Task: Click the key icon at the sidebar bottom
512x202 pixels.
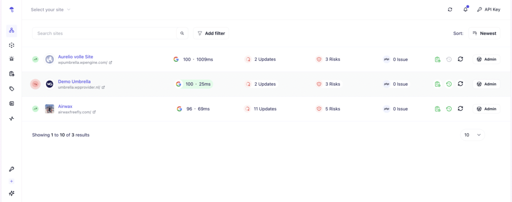Action: [x=11, y=169]
